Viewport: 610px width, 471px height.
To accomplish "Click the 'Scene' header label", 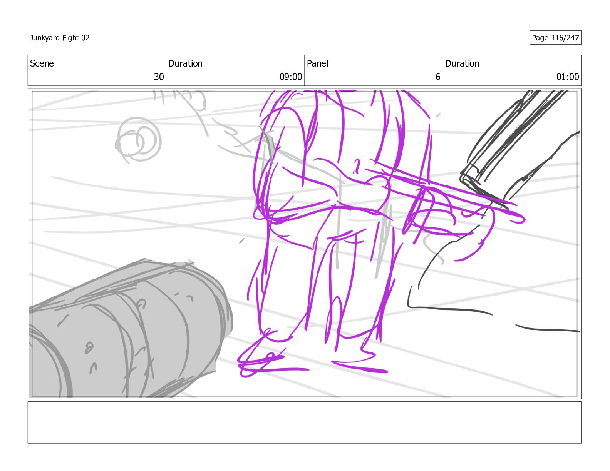I will point(42,63).
